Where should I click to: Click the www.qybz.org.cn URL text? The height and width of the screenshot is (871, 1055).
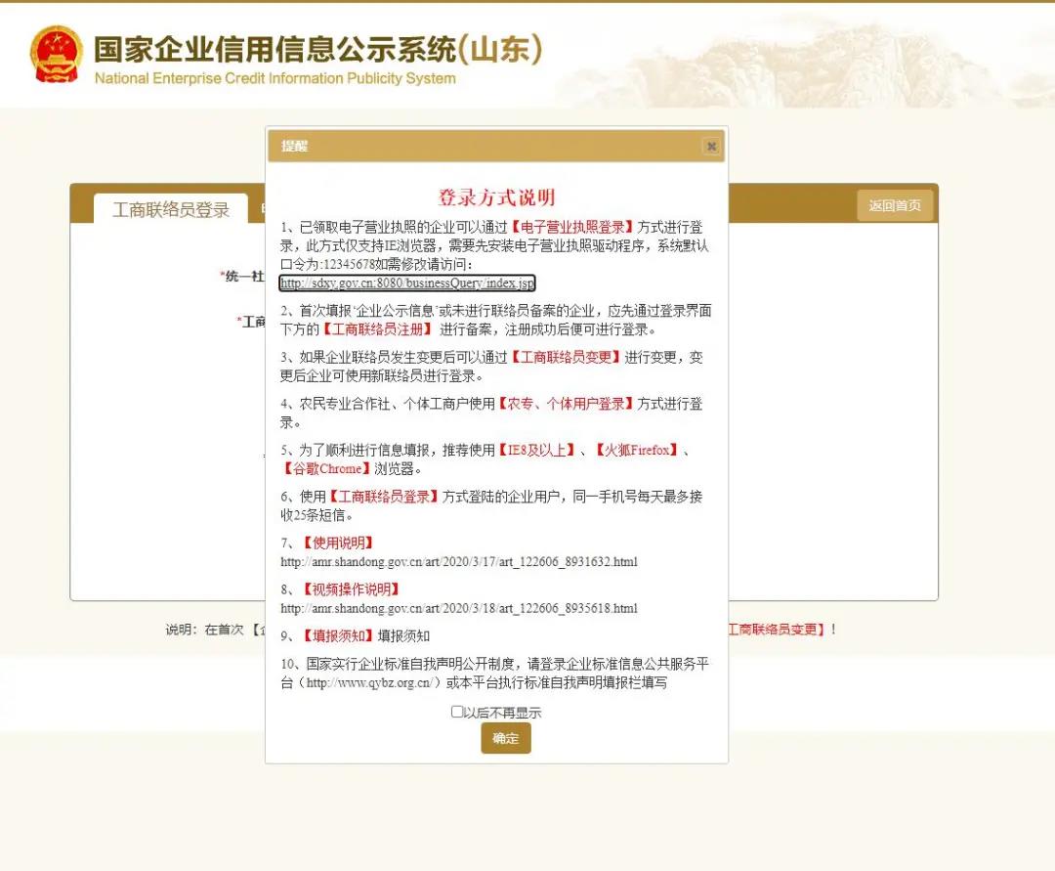click(369, 683)
